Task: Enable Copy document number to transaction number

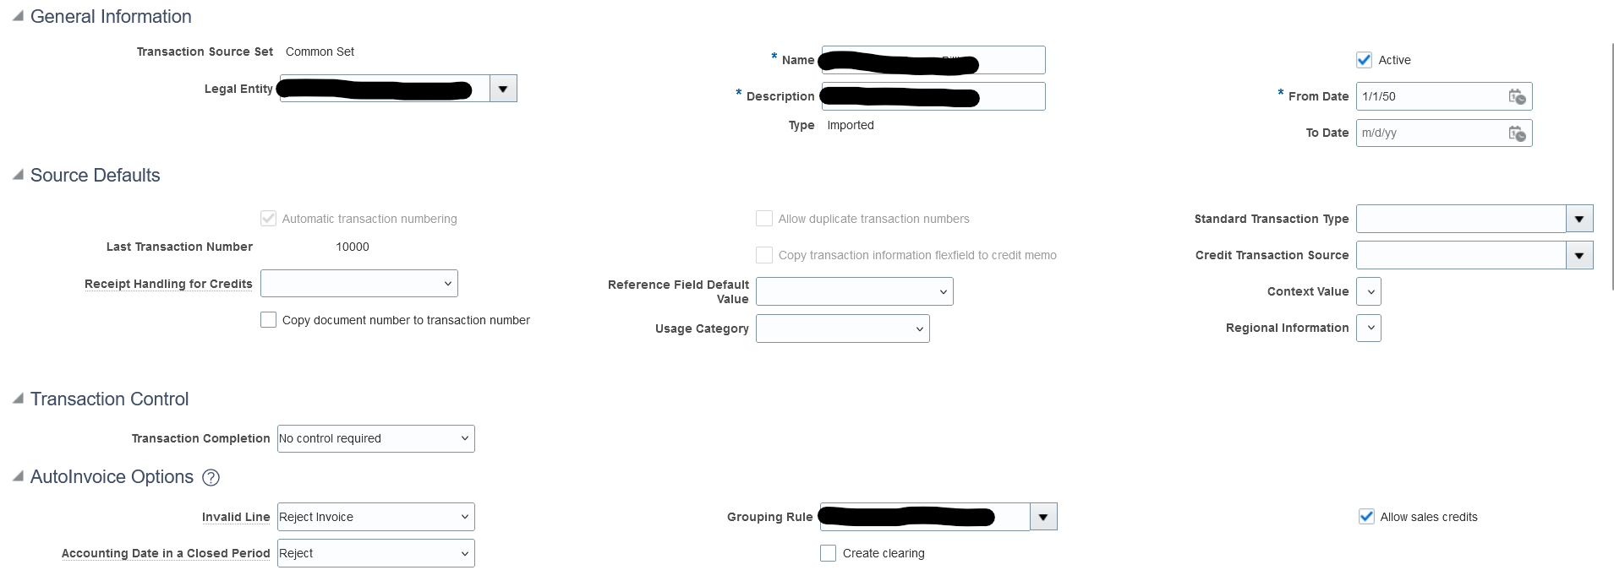Action: pyautogui.click(x=268, y=320)
